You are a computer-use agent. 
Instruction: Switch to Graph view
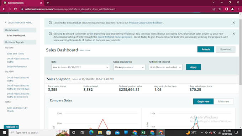click(203, 101)
